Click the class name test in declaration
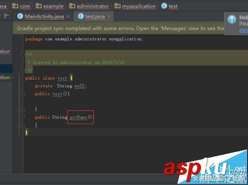Viewport: 248px width, 185px height. (x=62, y=78)
